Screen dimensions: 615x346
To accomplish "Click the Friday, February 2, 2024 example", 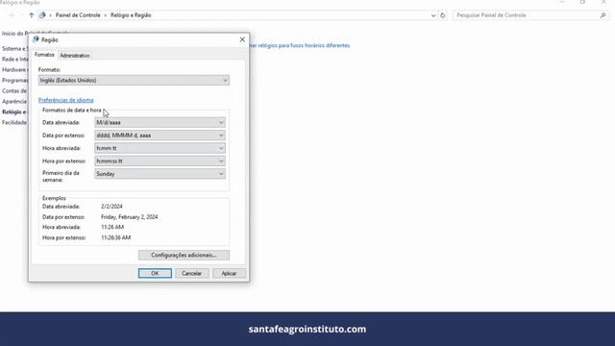I will coord(130,216).
